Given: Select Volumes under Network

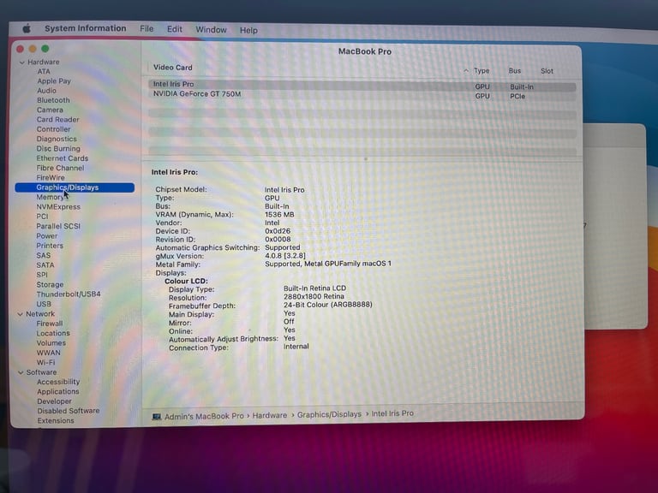Looking at the screenshot, I should point(51,343).
